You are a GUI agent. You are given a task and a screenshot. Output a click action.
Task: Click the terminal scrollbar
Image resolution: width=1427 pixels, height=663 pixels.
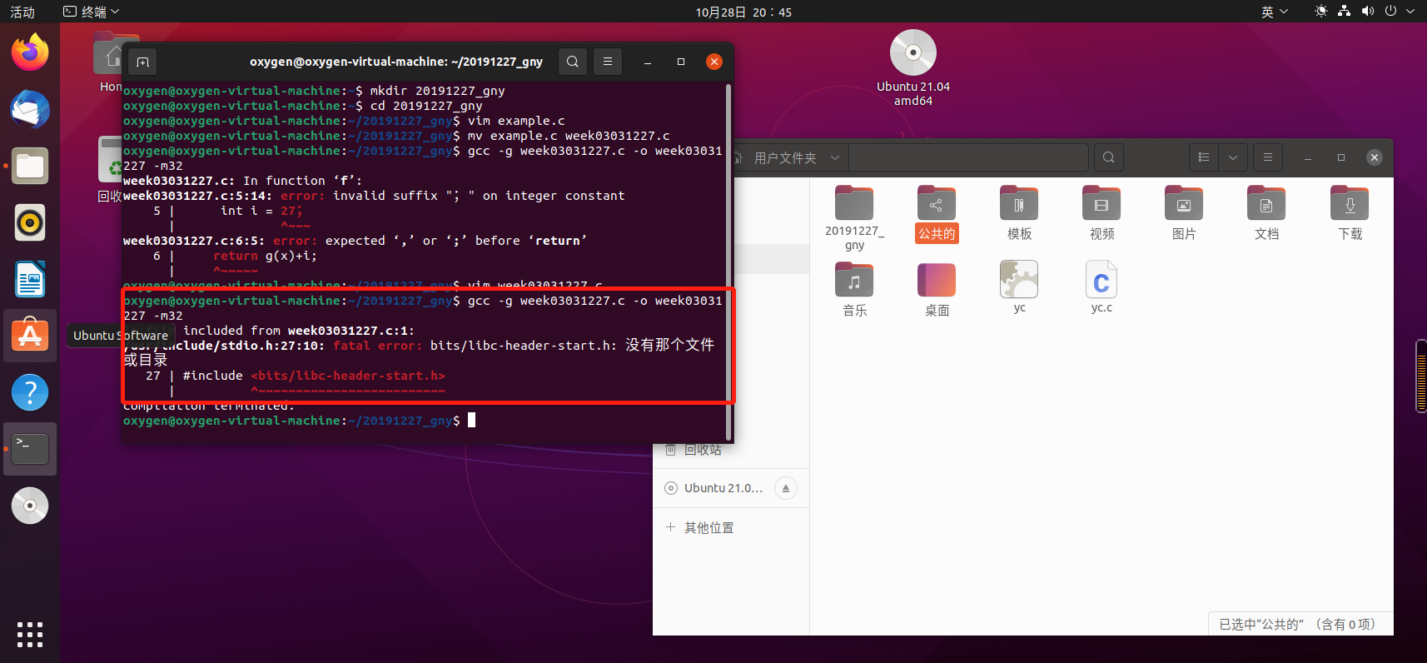(728, 262)
